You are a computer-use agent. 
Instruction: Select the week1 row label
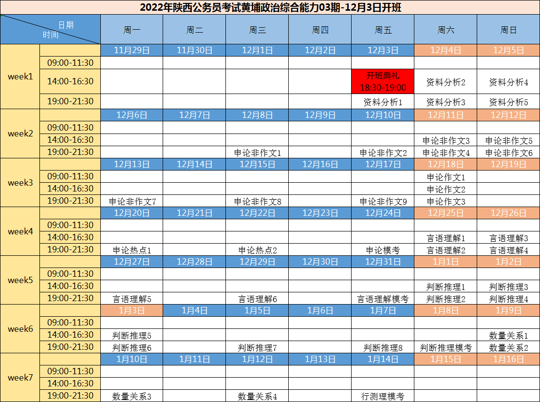(x=20, y=77)
